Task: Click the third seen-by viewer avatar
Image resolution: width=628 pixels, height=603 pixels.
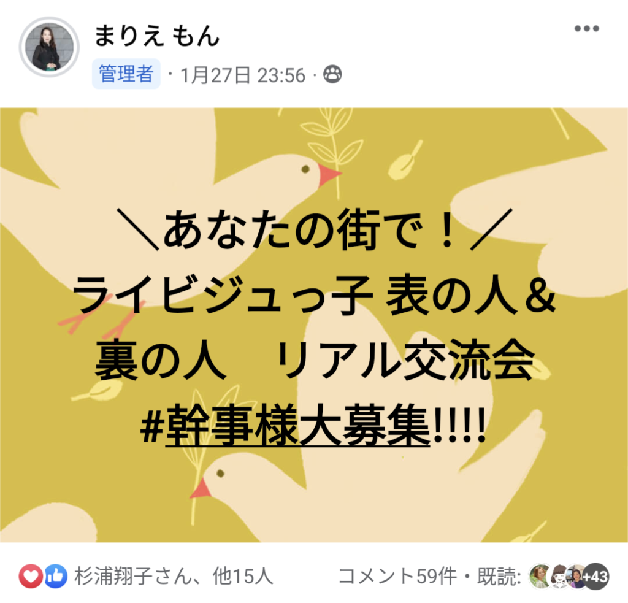Action: pyautogui.click(x=576, y=577)
